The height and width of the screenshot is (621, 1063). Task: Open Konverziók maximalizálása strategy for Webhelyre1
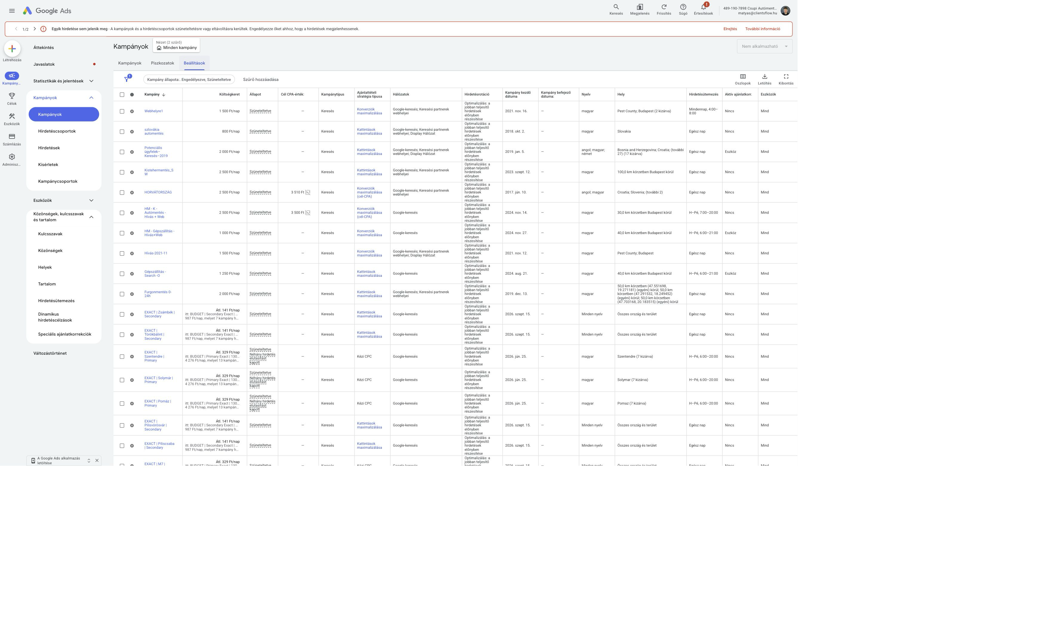[x=370, y=111]
